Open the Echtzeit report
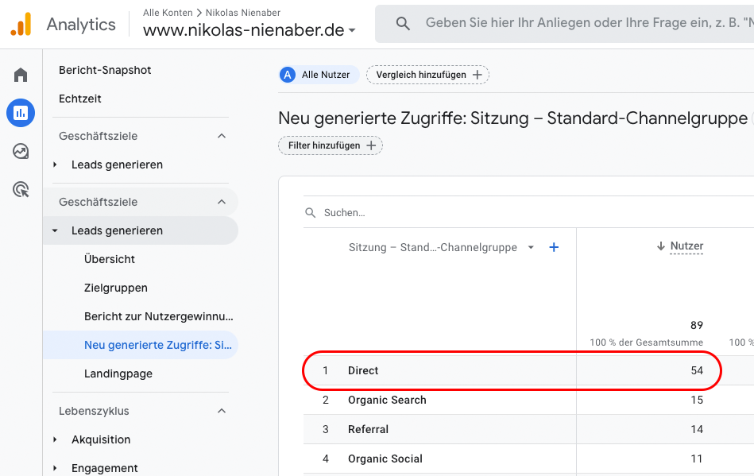This screenshot has height=476, width=754. [x=79, y=99]
